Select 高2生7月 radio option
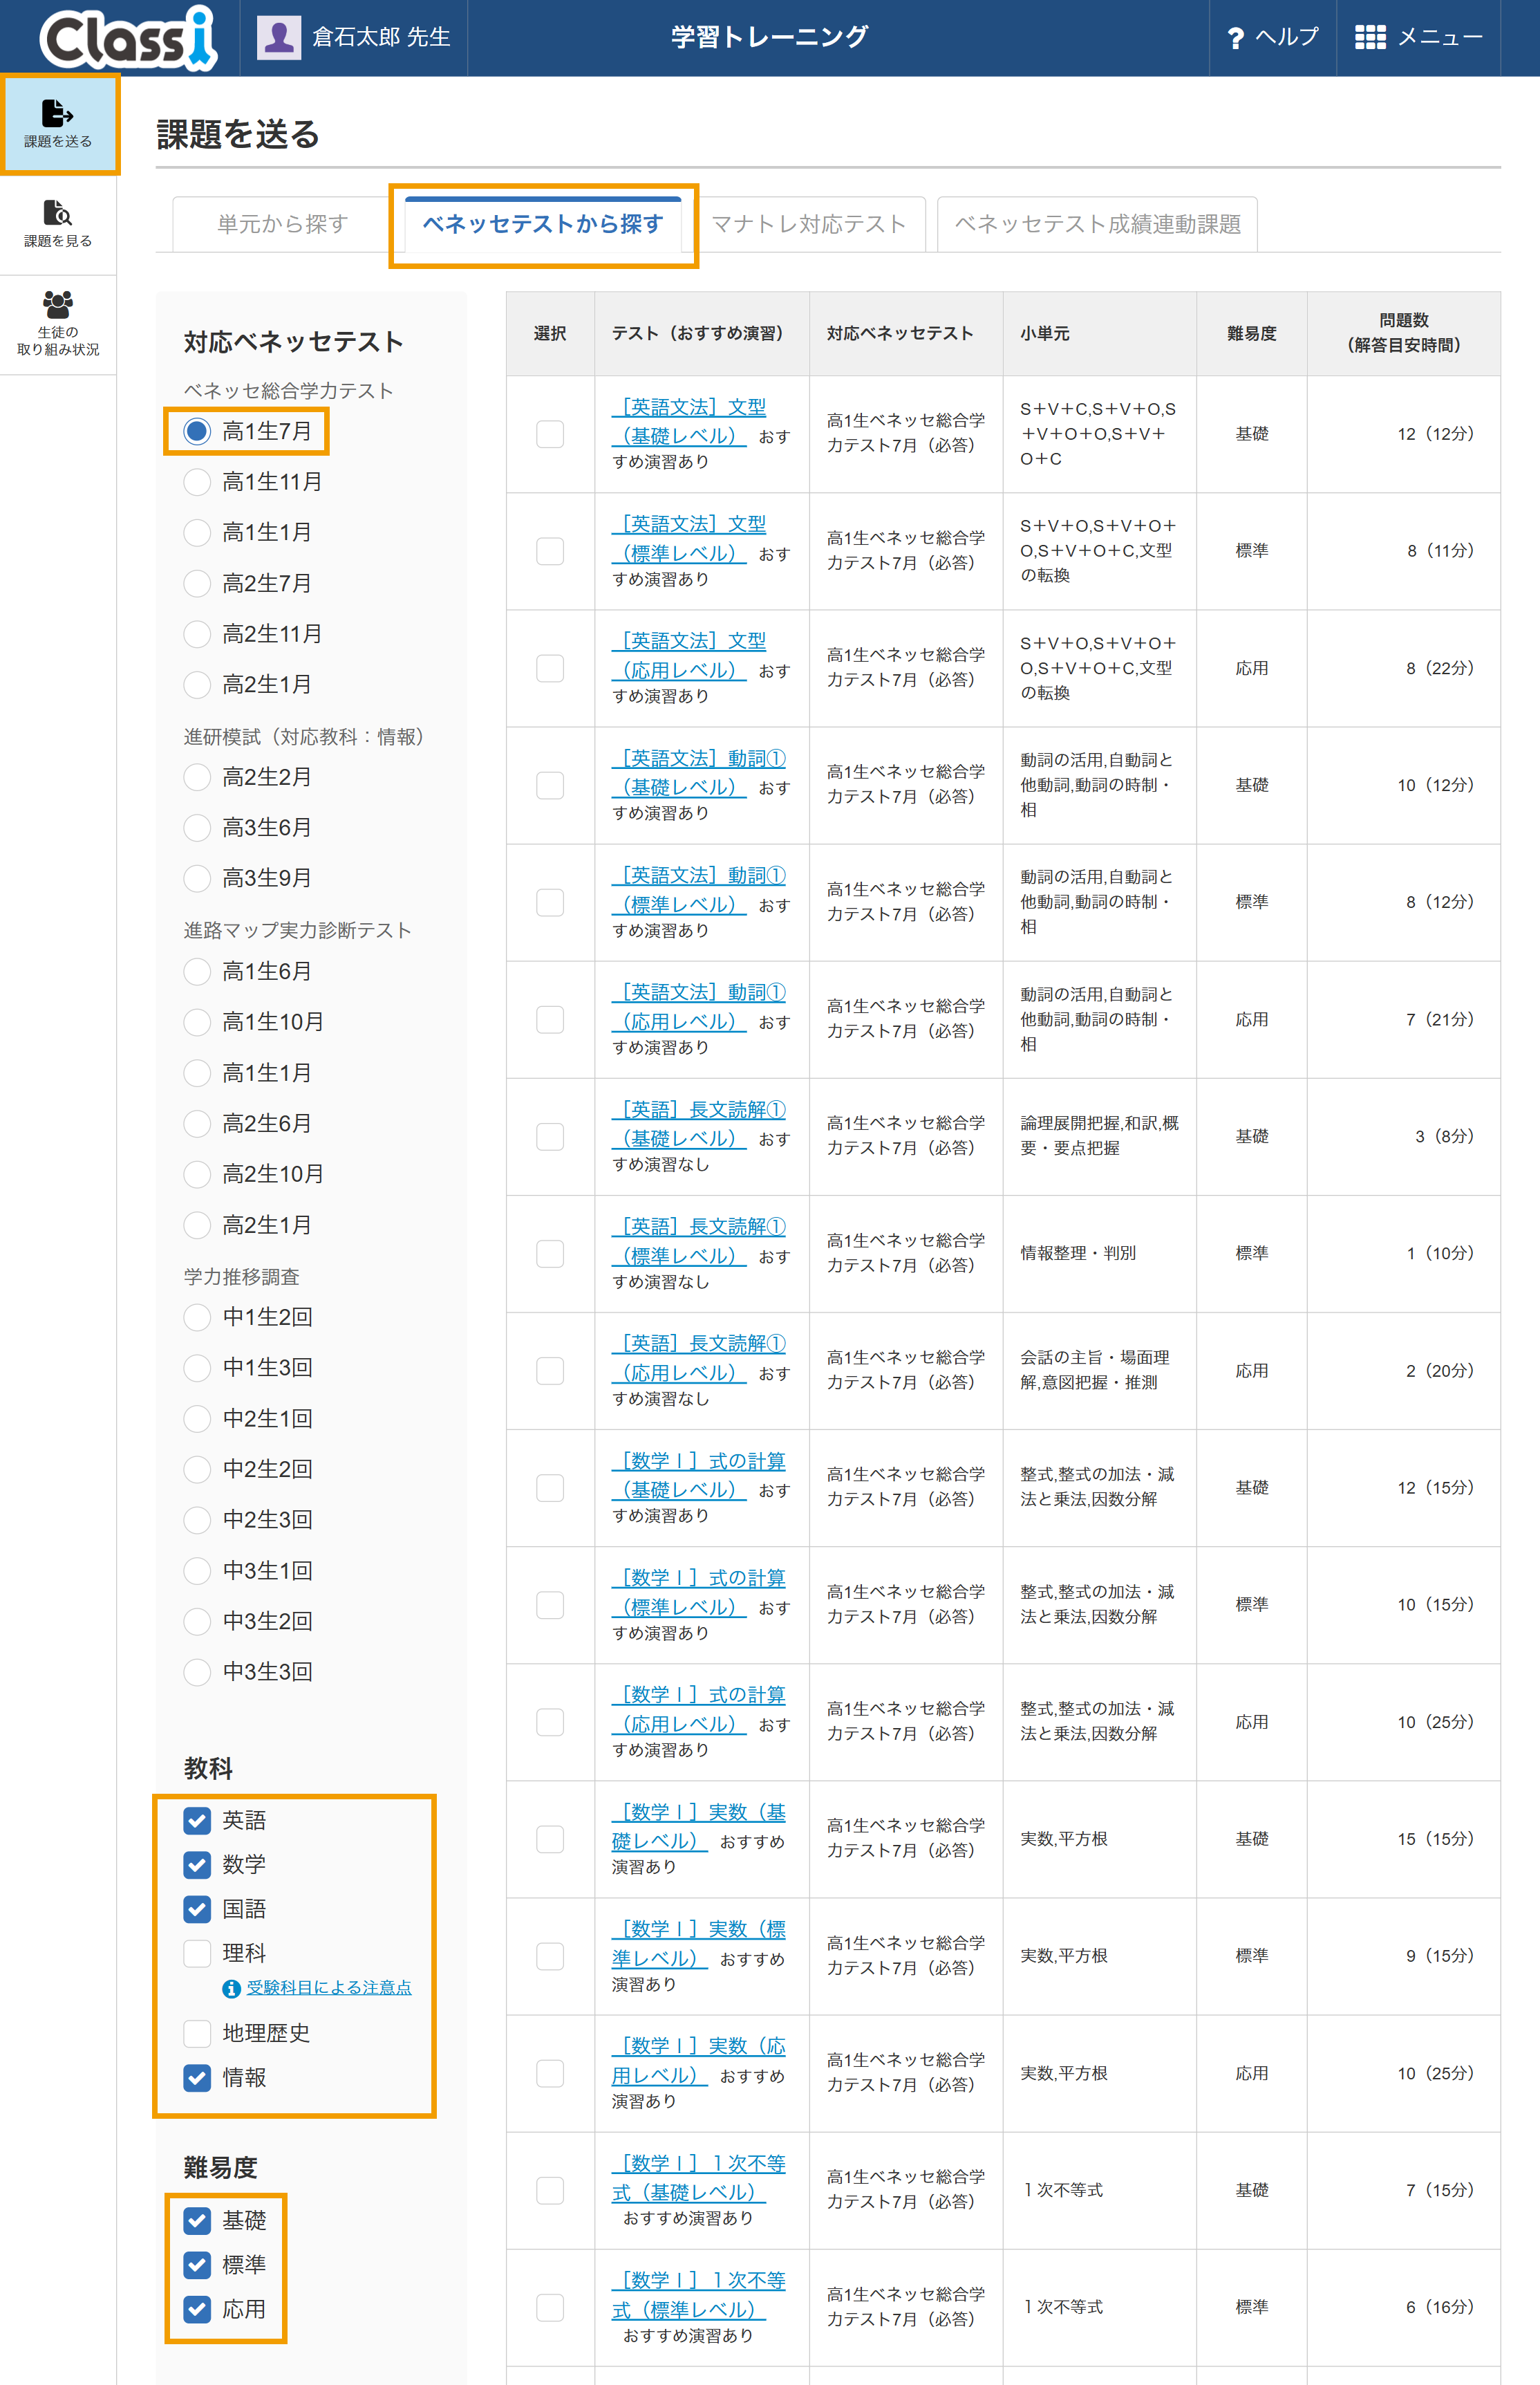This screenshot has width=1540, height=2385. tap(197, 583)
